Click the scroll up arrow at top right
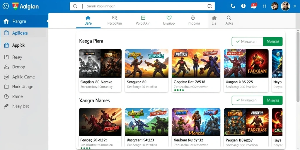The image size is (300, 150). coord(298,30)
